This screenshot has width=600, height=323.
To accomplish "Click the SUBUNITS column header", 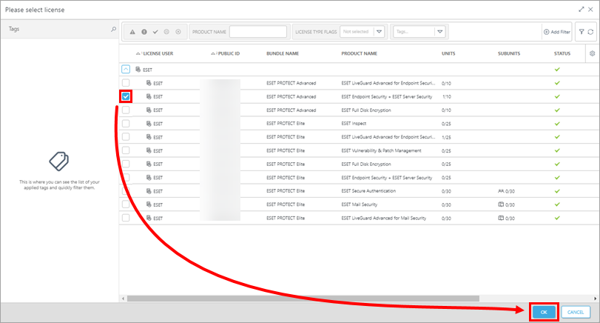I will (x=509, y=53).
